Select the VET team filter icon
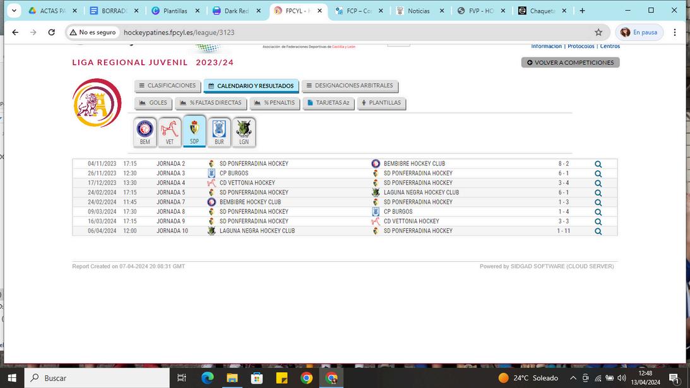Screen dimensions: 690x388 point(169,132)
